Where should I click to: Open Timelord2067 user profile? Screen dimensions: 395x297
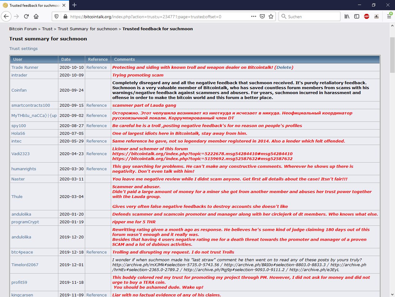pos(25,265)
